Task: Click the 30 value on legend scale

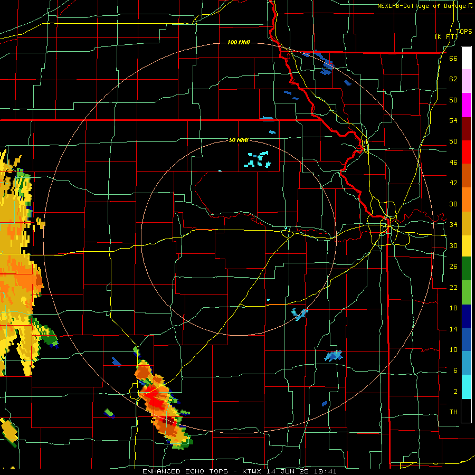Action: point(453,245)
